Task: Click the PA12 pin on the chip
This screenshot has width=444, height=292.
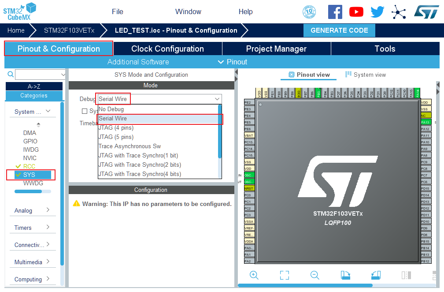Action: click(426, 129)
